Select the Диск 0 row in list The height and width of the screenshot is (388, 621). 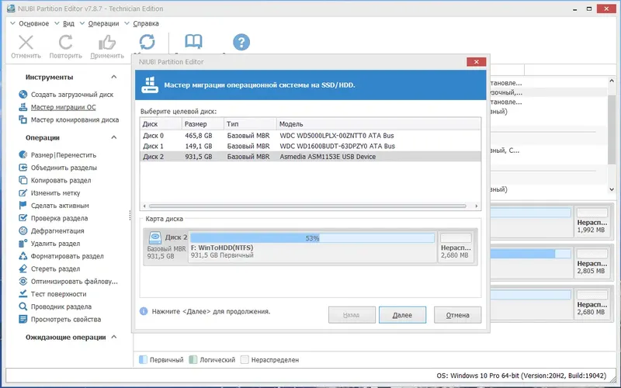tap(310, 135)
